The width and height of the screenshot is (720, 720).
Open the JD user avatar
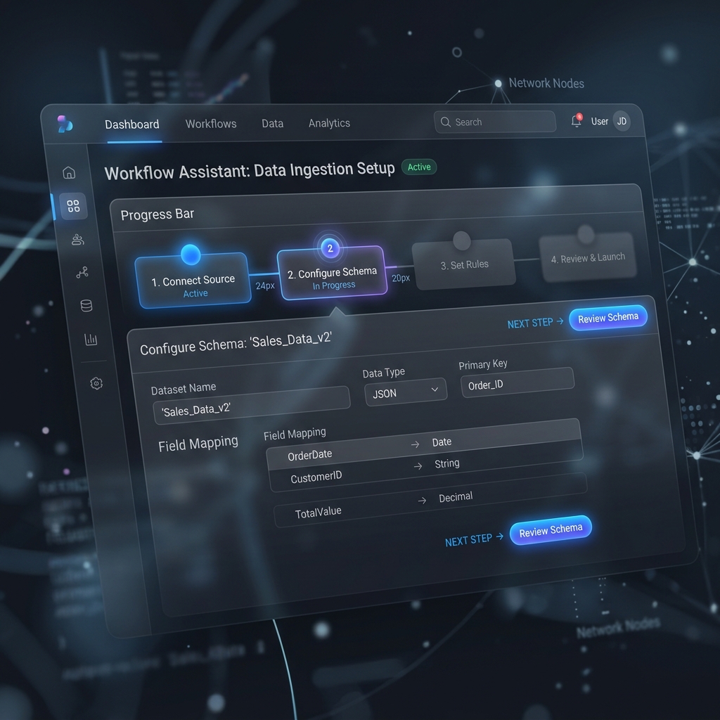pos(622,121)
